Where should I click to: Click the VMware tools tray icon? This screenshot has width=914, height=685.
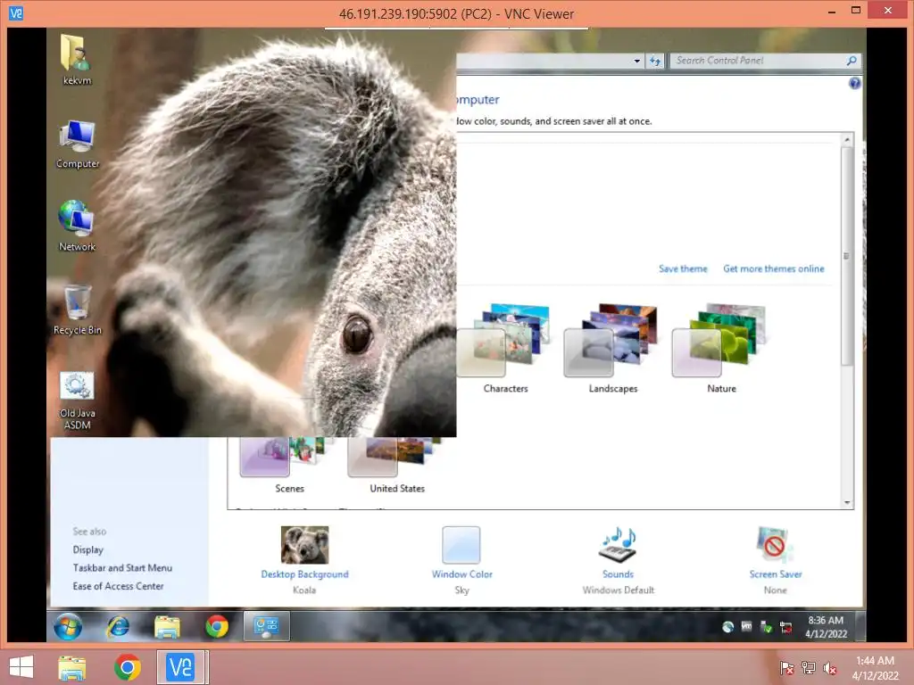click(747, 627)
